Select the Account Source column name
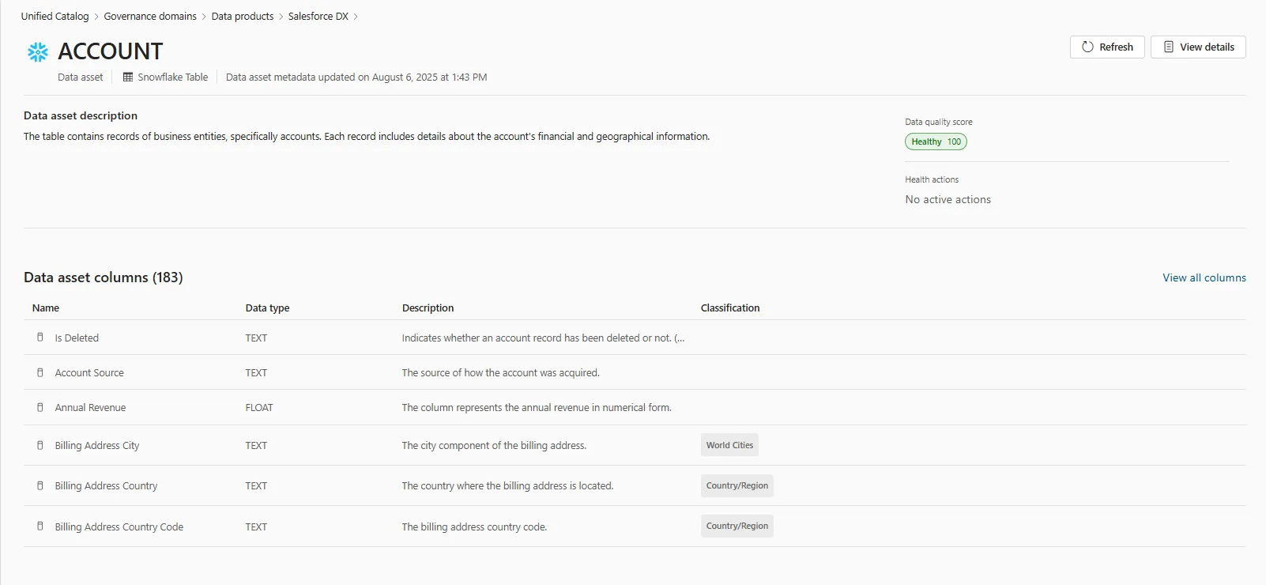The width and height of the screenshot is (1266, 585). tap(89, 372)
